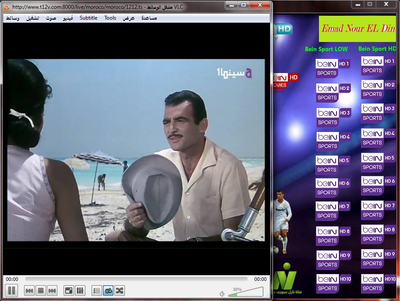Open VLC extended settings equalizer panel
This screenshot has width=400, height=301.
pyautogui.click(x=80, y=290)
